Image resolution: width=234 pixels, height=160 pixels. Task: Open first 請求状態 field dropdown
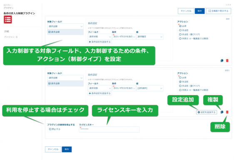[100, 37]
